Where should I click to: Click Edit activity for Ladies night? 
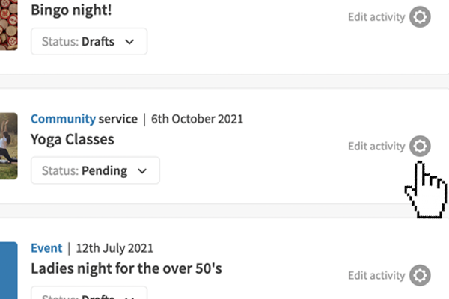click(x=376, y=275)
